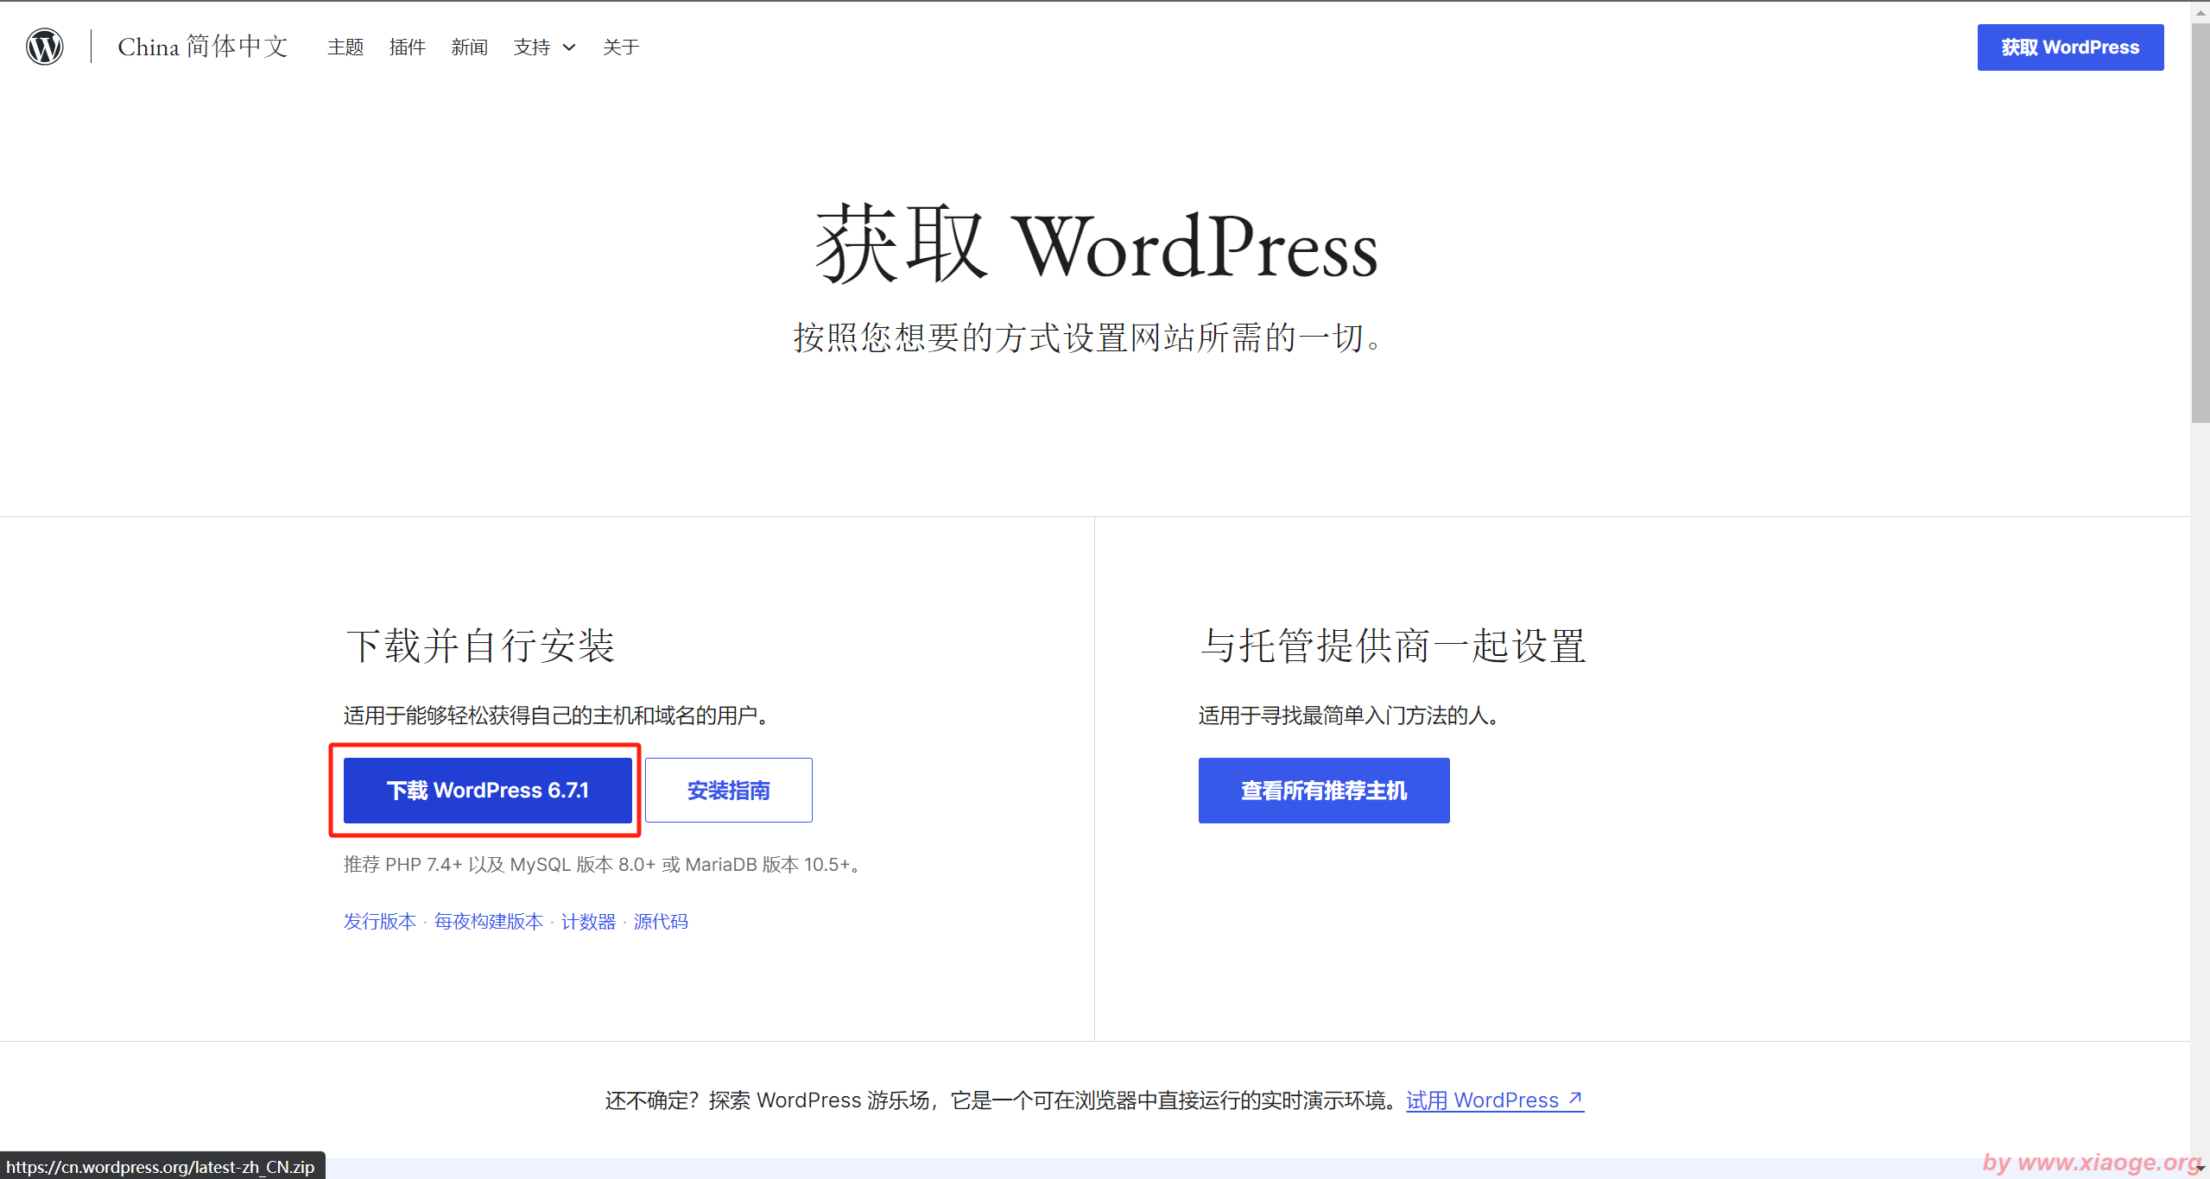Click 查看所有推荐主机 button
This screenshot has height=1179, width=2210.
[x=1323, y=790]
